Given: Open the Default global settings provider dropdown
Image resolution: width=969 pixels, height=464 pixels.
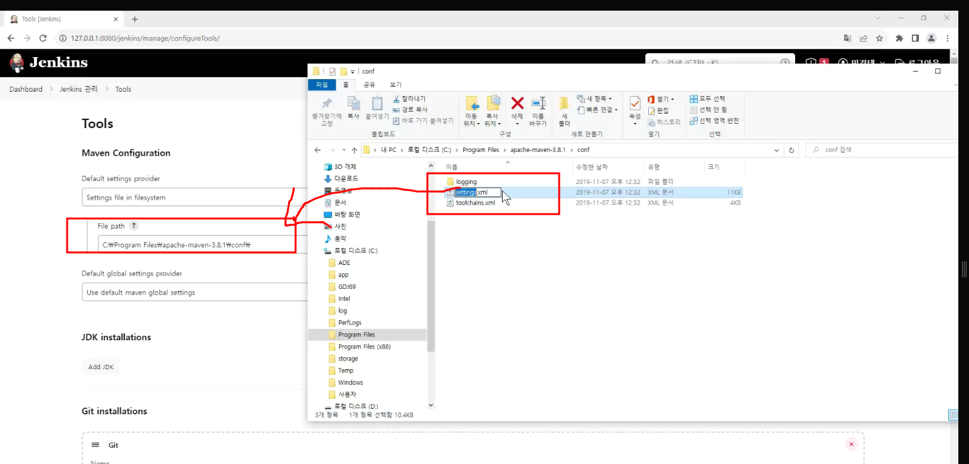Looking at the screenshot, I should (195, 293).
